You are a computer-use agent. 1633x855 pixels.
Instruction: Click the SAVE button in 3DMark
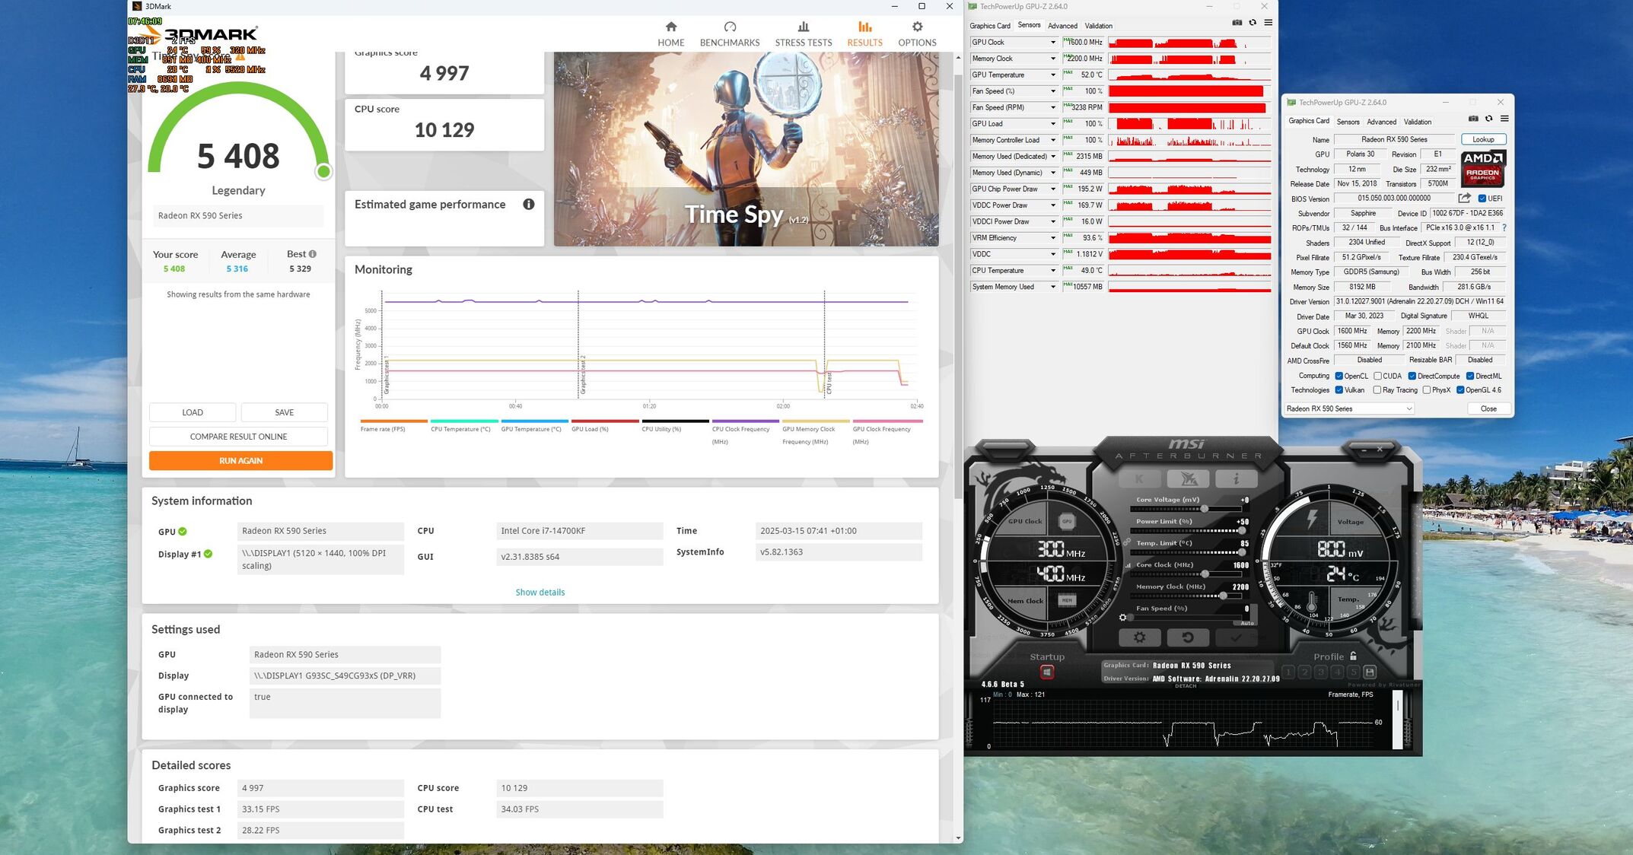coord(284,412)
